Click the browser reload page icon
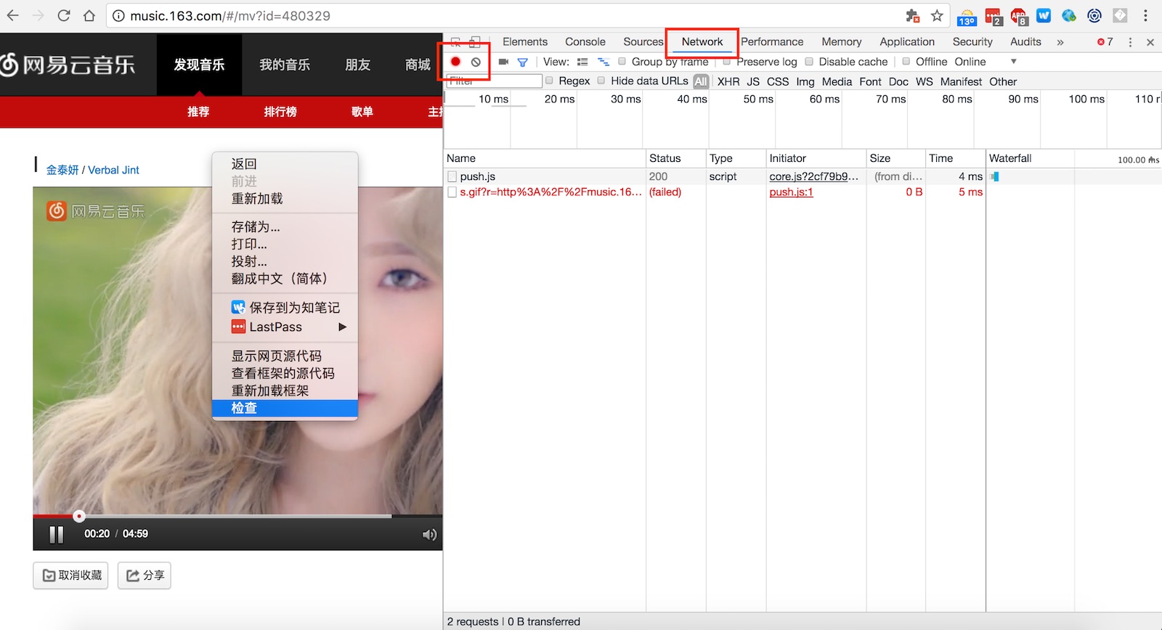The image size is (1162, 630). (x=64, y=15)
